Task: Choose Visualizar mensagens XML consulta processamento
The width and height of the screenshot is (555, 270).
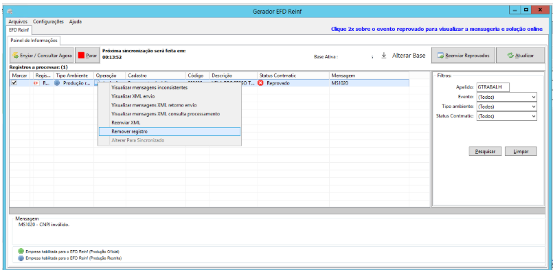Action: click(170, 114)
